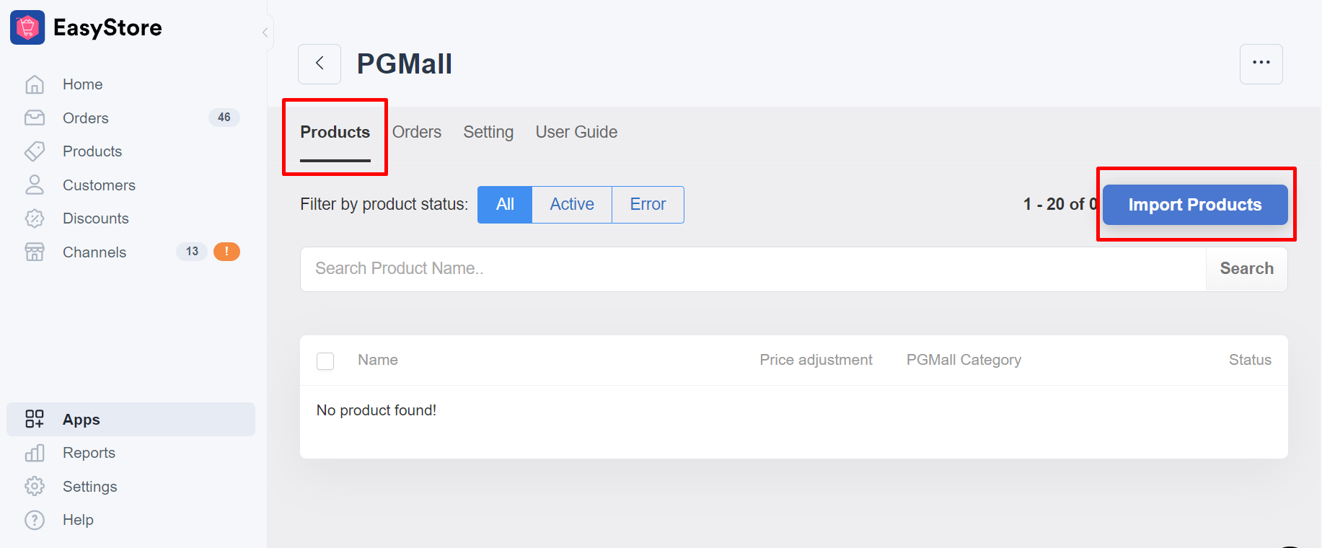Click the Channels storefront icon
Image resolution: width=1322 pixels, height=548 pixels.
35,252
